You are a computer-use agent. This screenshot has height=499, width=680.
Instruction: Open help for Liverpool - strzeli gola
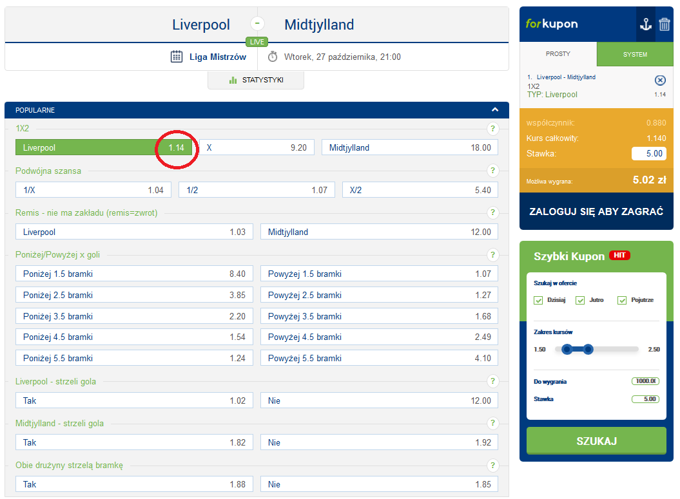click(x=492, y=381)
